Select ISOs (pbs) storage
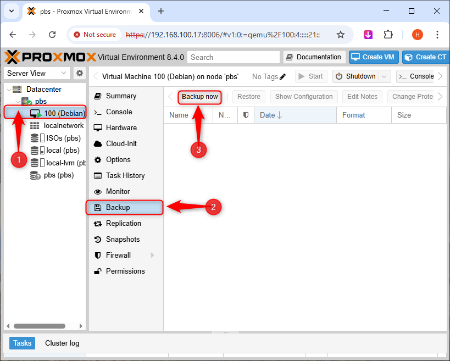The width and height of the screenshot is (450, 361). click(x=63, y=138)
